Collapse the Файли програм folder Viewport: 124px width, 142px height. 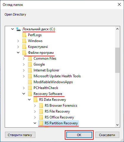pyautogui.click(x=18, y=53)
